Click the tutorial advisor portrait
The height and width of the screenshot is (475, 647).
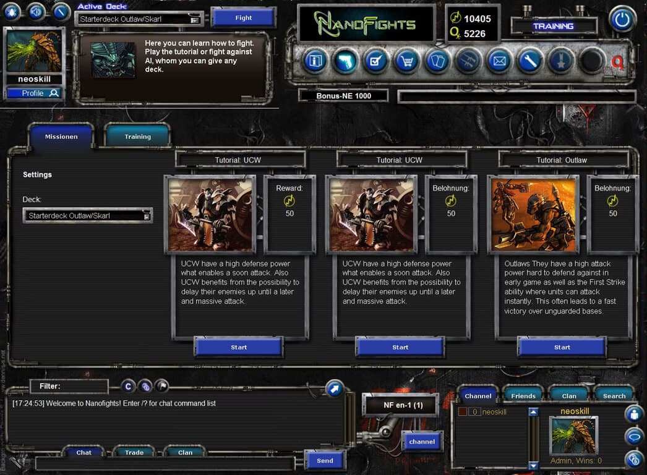click(113, 60)
